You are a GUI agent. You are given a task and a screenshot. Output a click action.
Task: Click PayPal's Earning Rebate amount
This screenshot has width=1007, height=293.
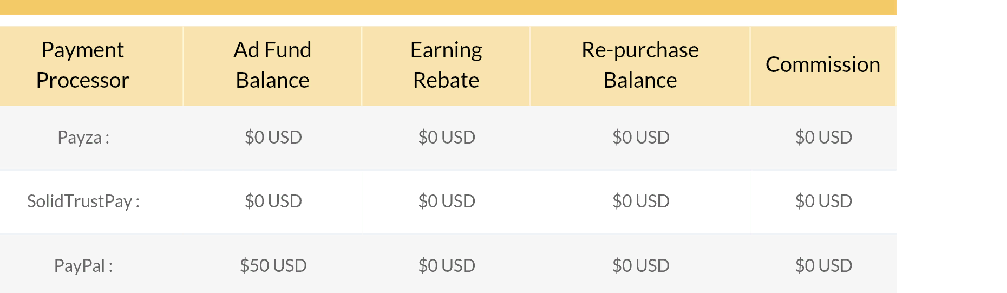coord(447,265)
